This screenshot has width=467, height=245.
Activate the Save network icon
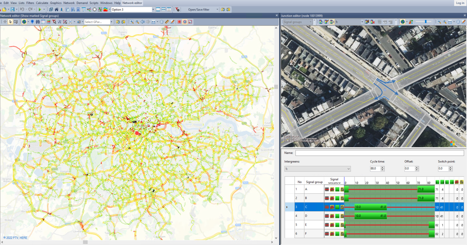point(12,10)
